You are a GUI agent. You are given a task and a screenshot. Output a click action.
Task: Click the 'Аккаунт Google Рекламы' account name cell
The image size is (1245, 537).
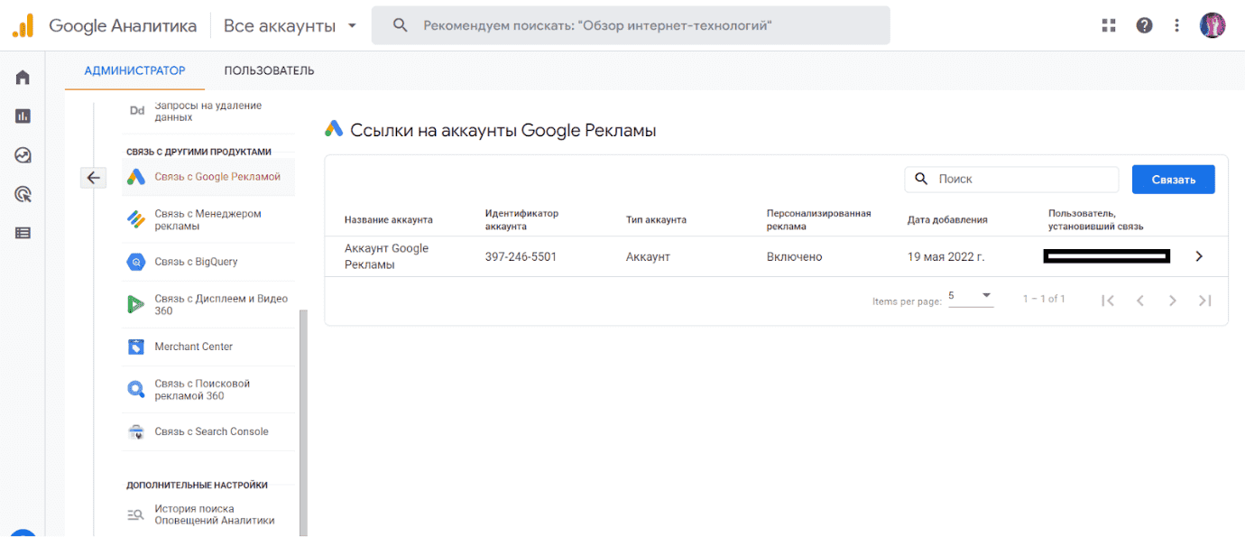click(386, 256)
